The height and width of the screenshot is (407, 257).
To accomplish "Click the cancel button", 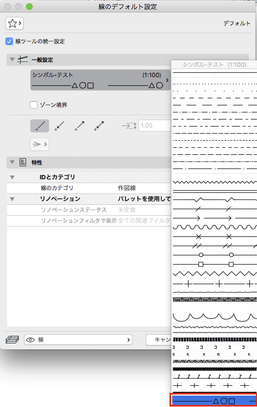I will pos(158,340).
